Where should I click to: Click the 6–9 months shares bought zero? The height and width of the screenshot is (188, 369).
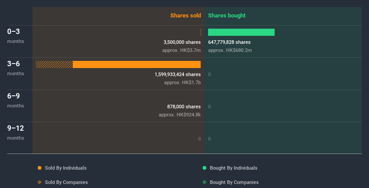tap(209, 107)
